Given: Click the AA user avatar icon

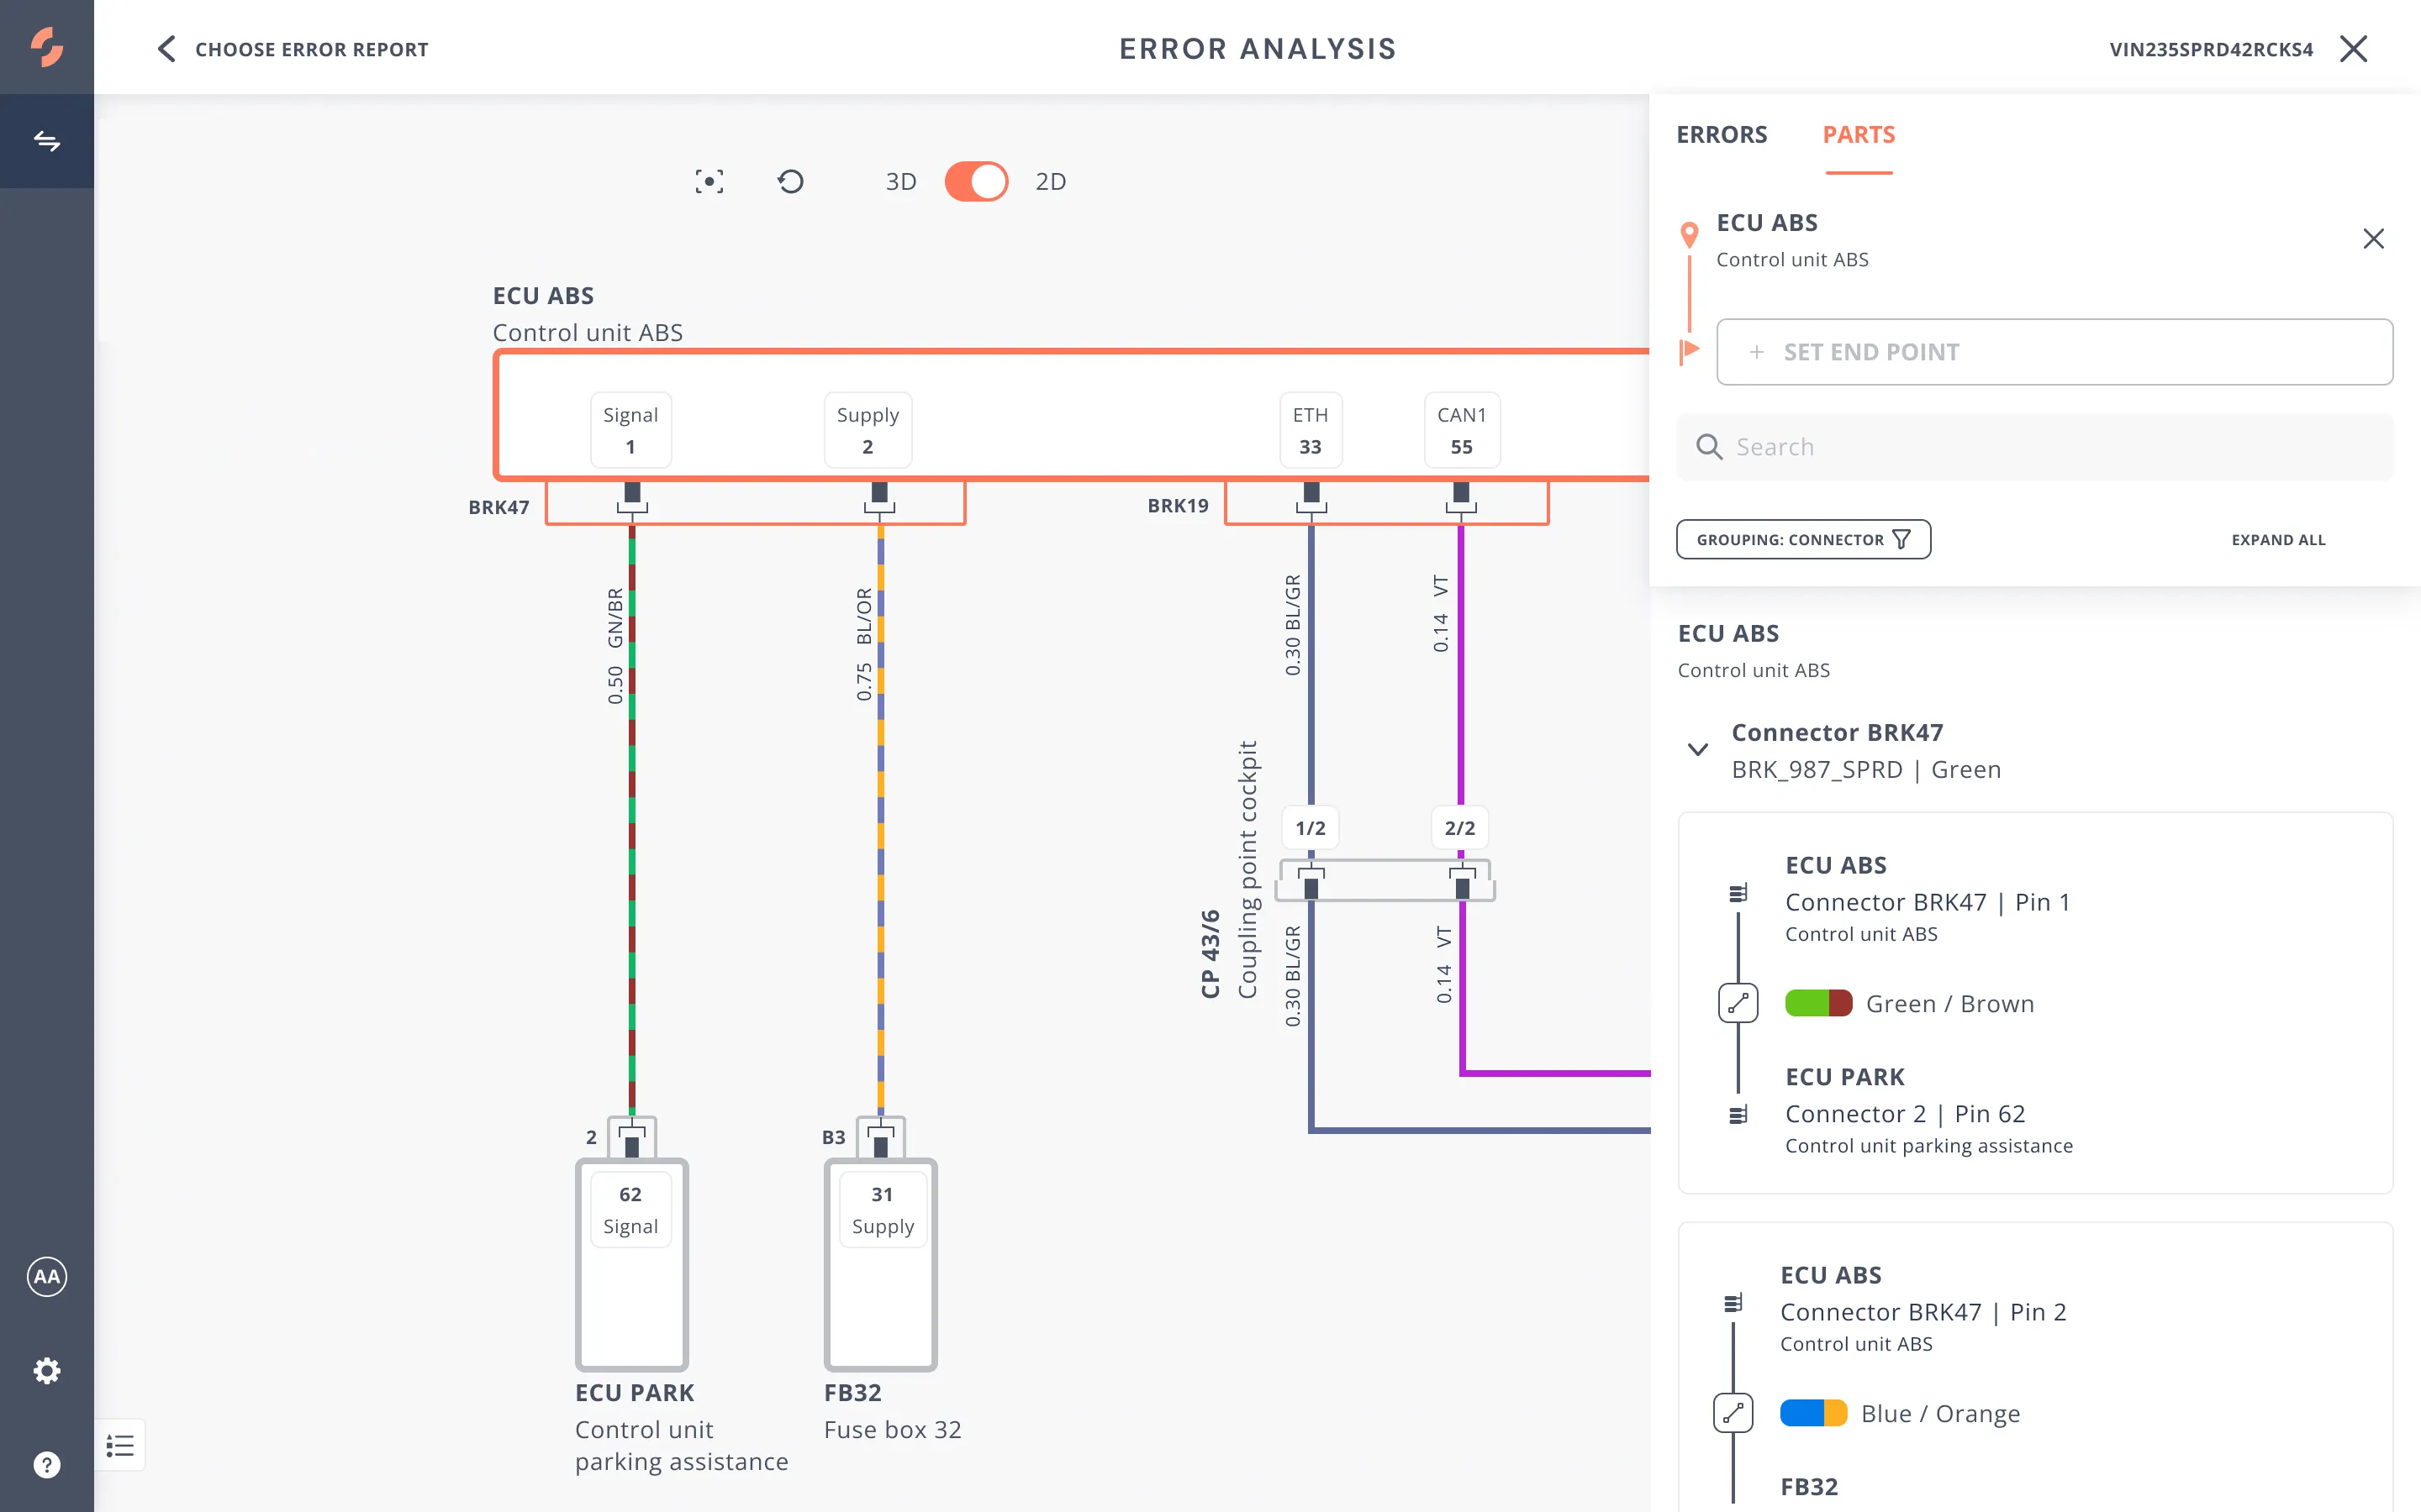Looking at the screenshot, I should tap(47, 1276).
